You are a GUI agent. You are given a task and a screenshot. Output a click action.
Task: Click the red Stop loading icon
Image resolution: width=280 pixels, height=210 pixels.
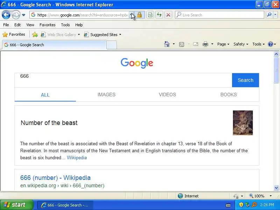(168, 15)
